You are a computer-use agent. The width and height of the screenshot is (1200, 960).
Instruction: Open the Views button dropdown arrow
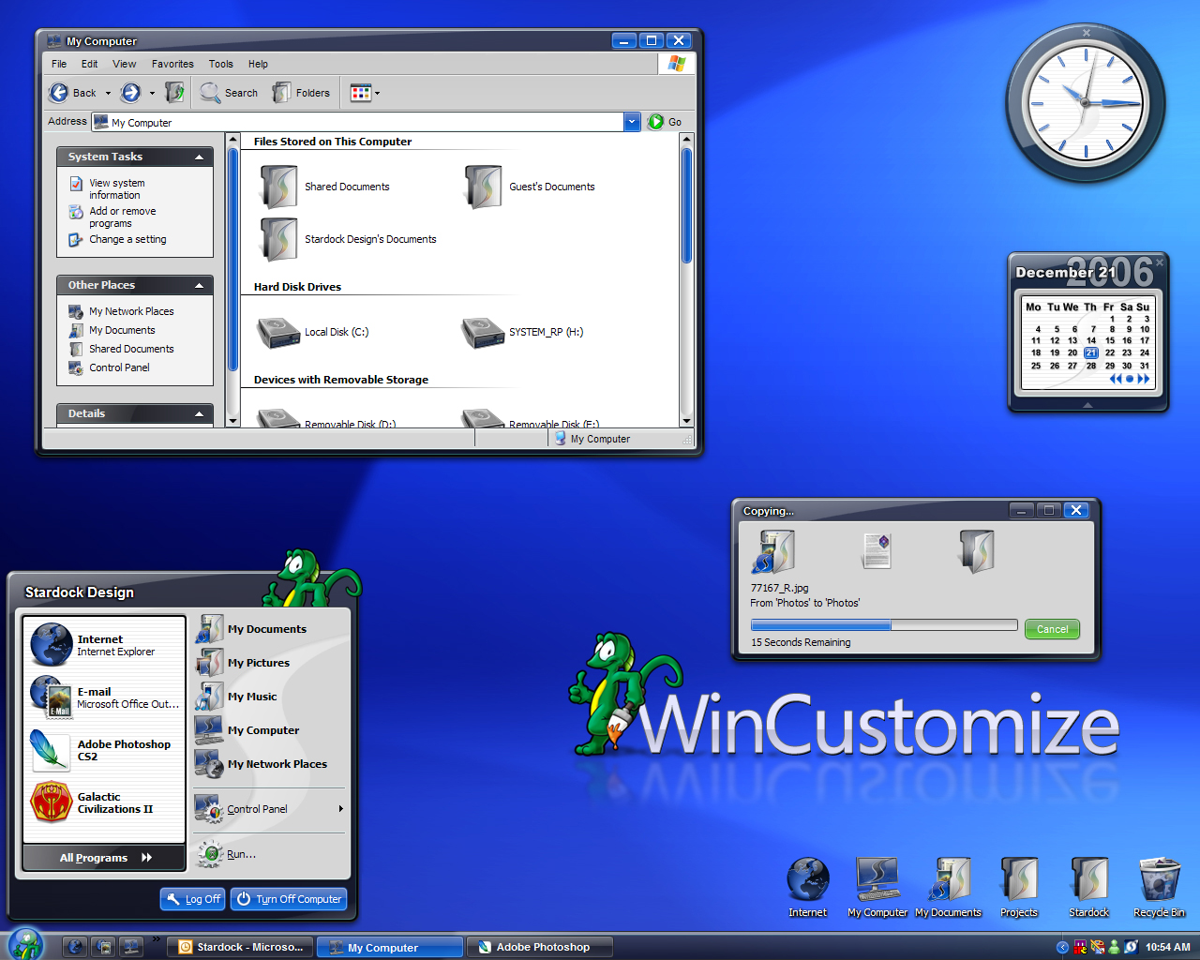pos(377,93)
